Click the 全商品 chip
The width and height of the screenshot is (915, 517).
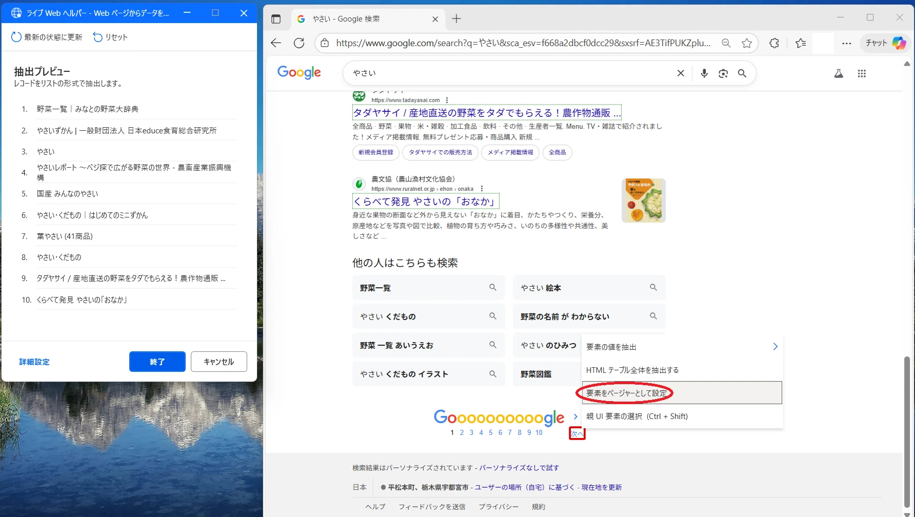(558, 152)
